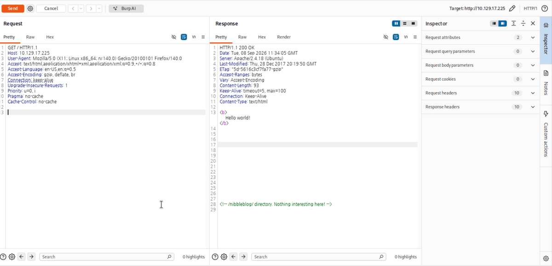Close the Inspector panel
Viewport: 552px width, 266px height.
coord(533,23)
